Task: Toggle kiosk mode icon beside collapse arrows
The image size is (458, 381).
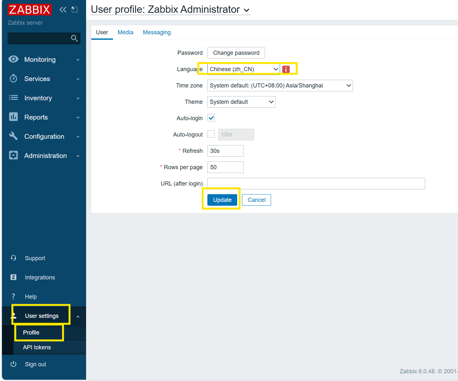Action: [x=75, y=10]
